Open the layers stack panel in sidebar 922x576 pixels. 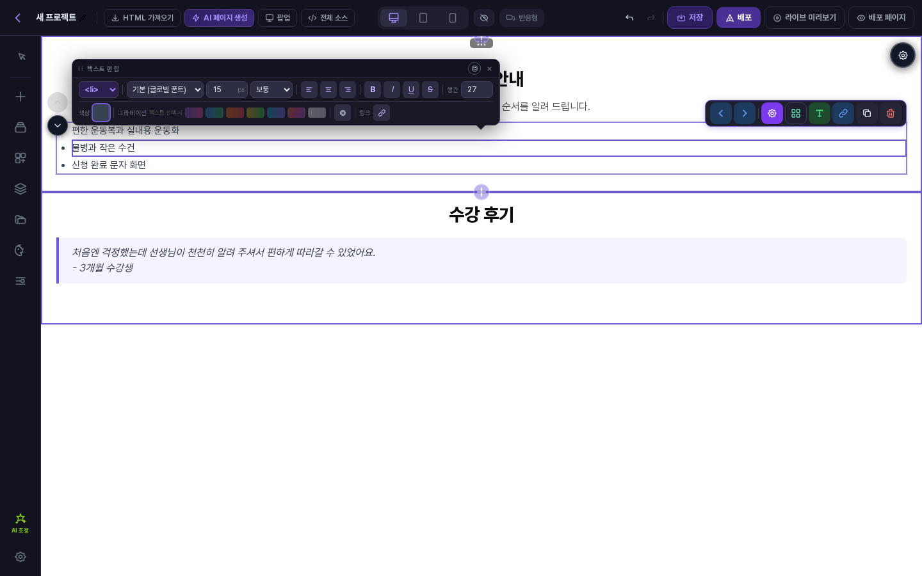(x=20, y=189)
